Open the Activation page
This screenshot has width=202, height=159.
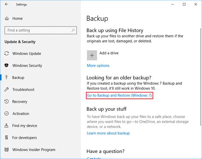(x=21, y=114)
